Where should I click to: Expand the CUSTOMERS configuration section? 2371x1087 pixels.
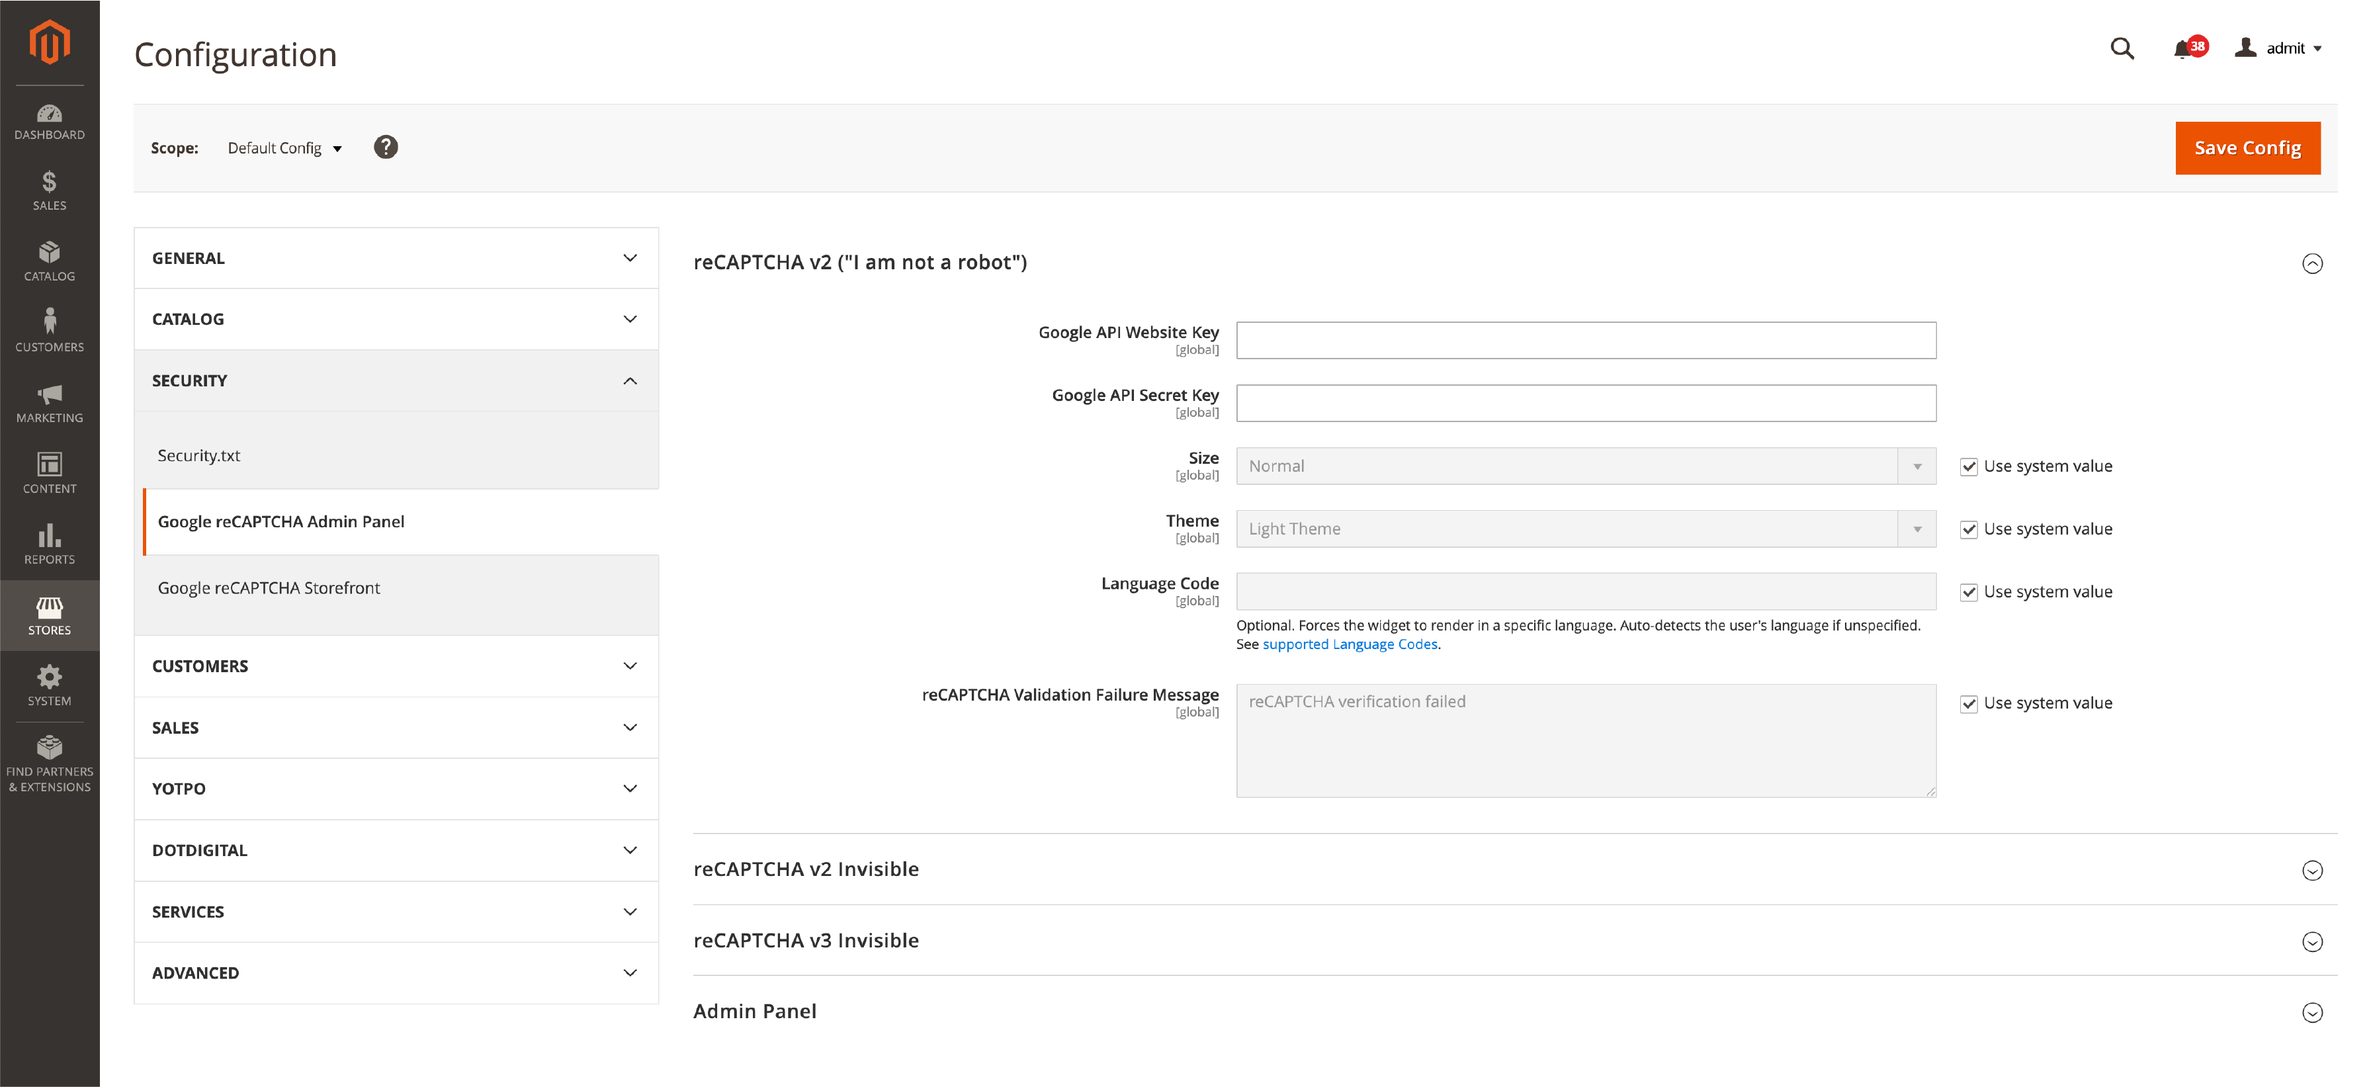coord(396,665)
